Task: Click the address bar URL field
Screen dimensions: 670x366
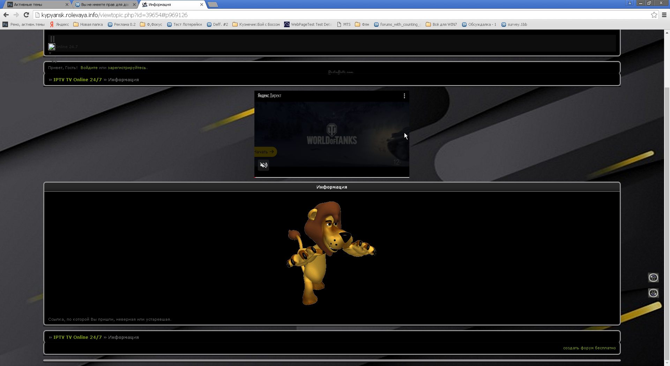Action: 342,15
